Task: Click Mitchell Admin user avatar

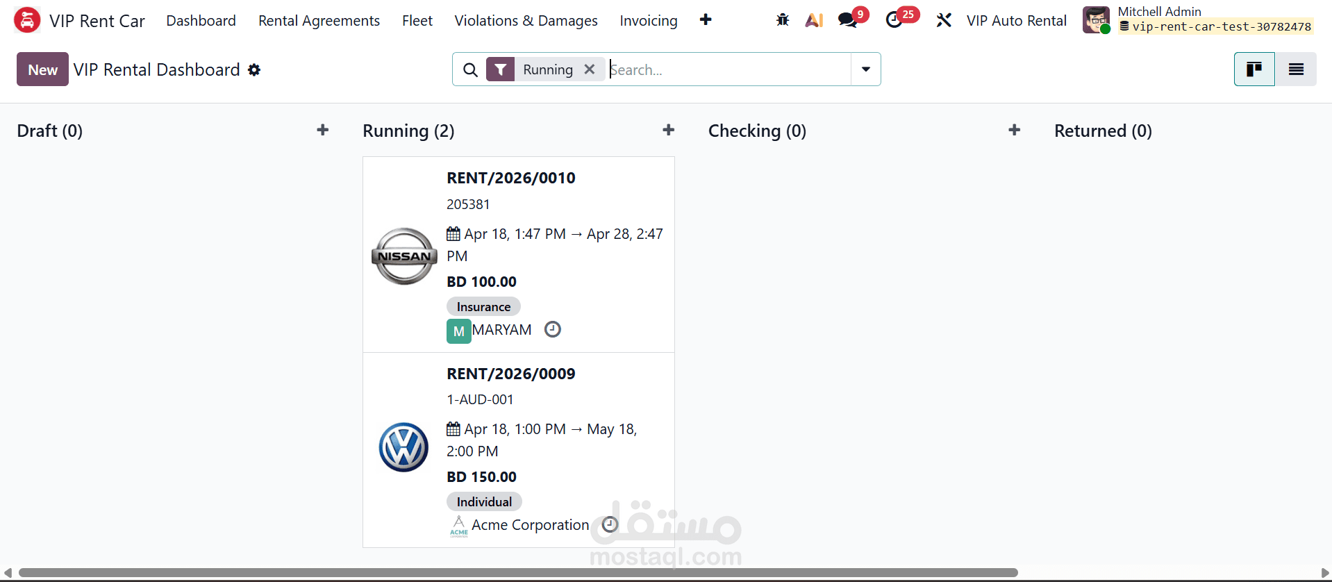Action: 1096,20
